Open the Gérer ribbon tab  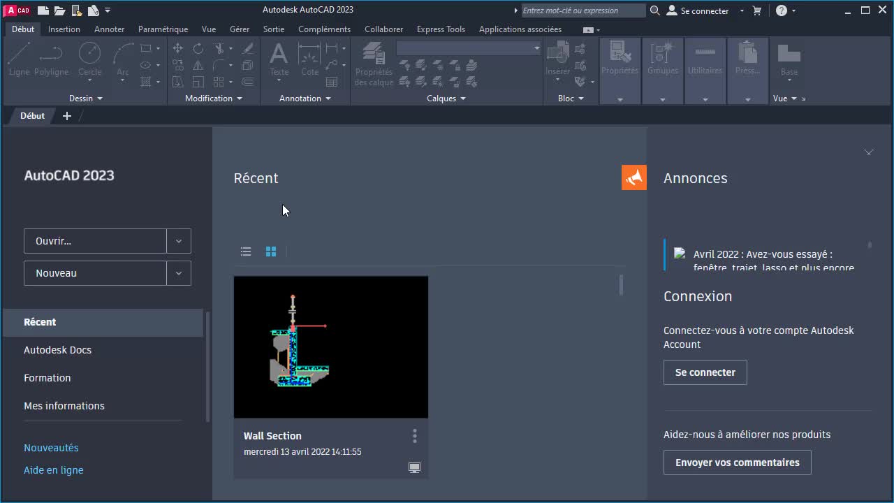(240, 29)
